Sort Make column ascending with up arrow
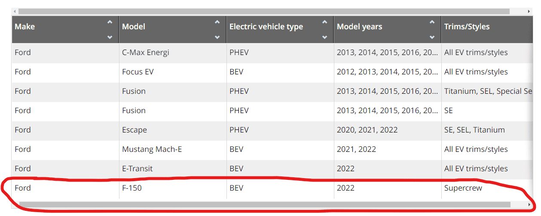The image size is (541, 216). [x=110, y=22]
